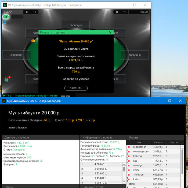Click the bounty B icon next to romansysoev

[129, 152]
